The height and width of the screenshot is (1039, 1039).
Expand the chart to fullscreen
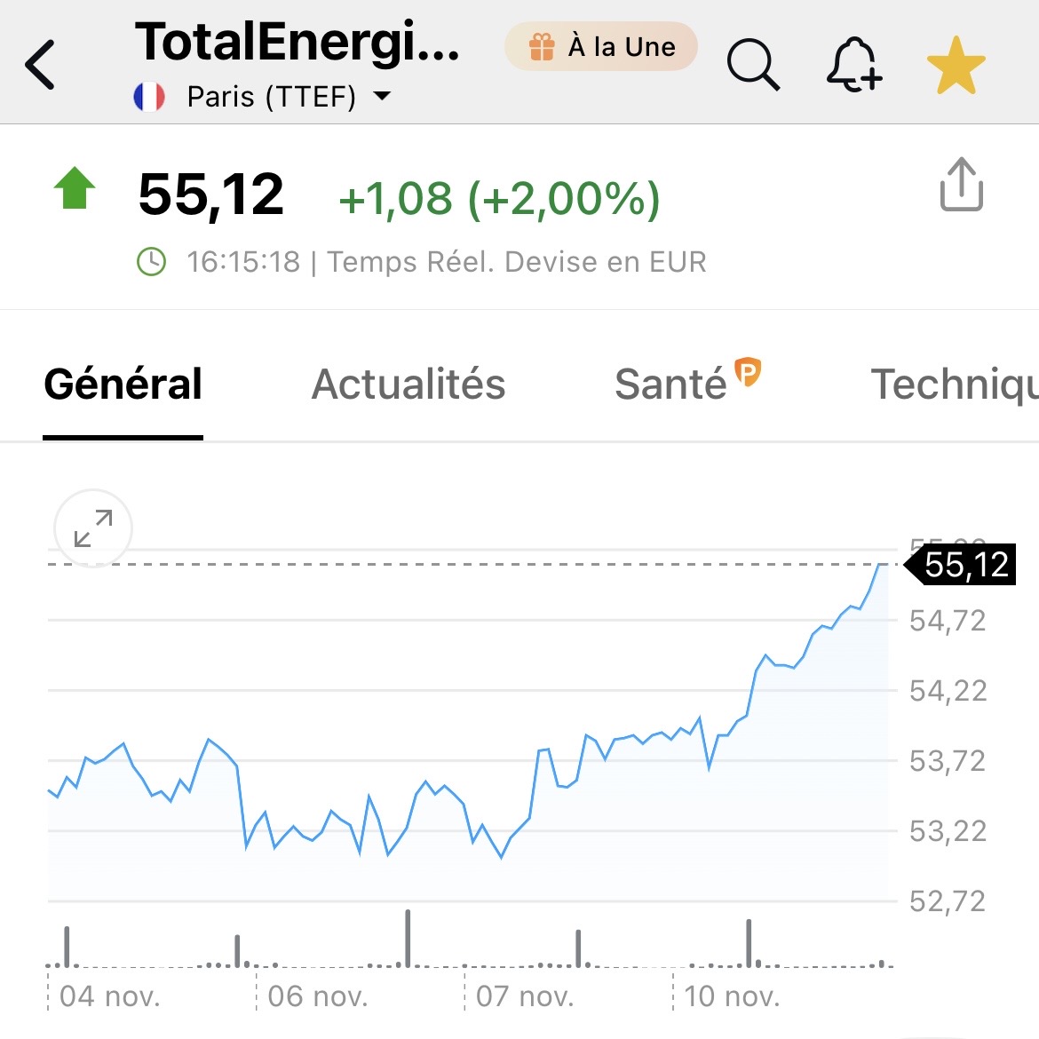point(93,528)
